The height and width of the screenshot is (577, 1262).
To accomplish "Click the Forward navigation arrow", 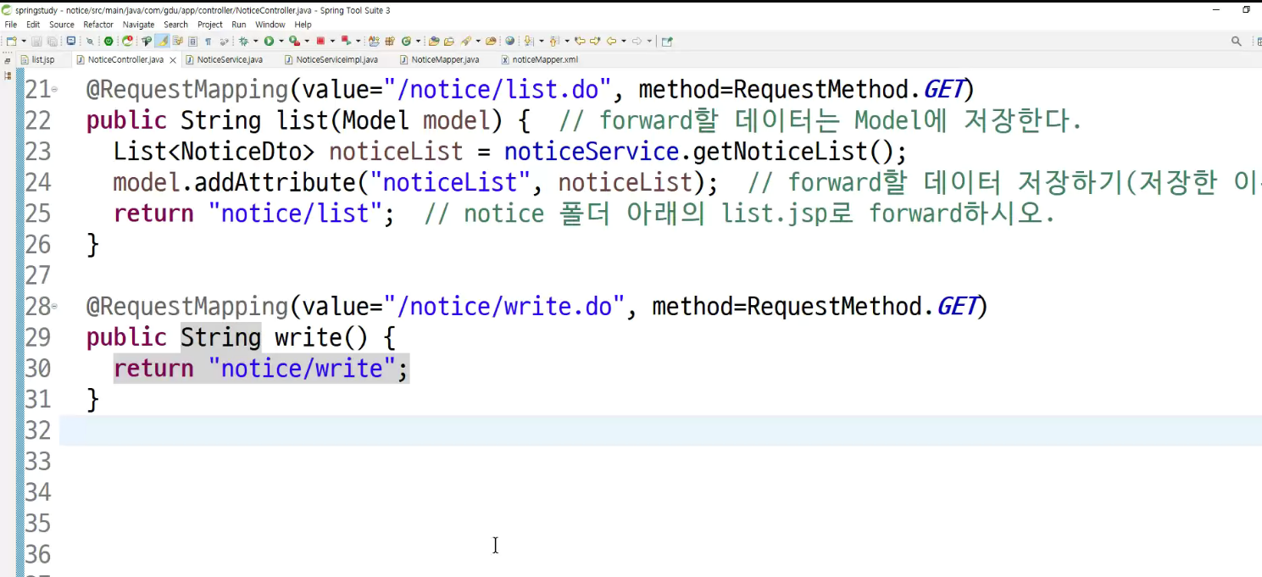I will click(x=637, y=41).
